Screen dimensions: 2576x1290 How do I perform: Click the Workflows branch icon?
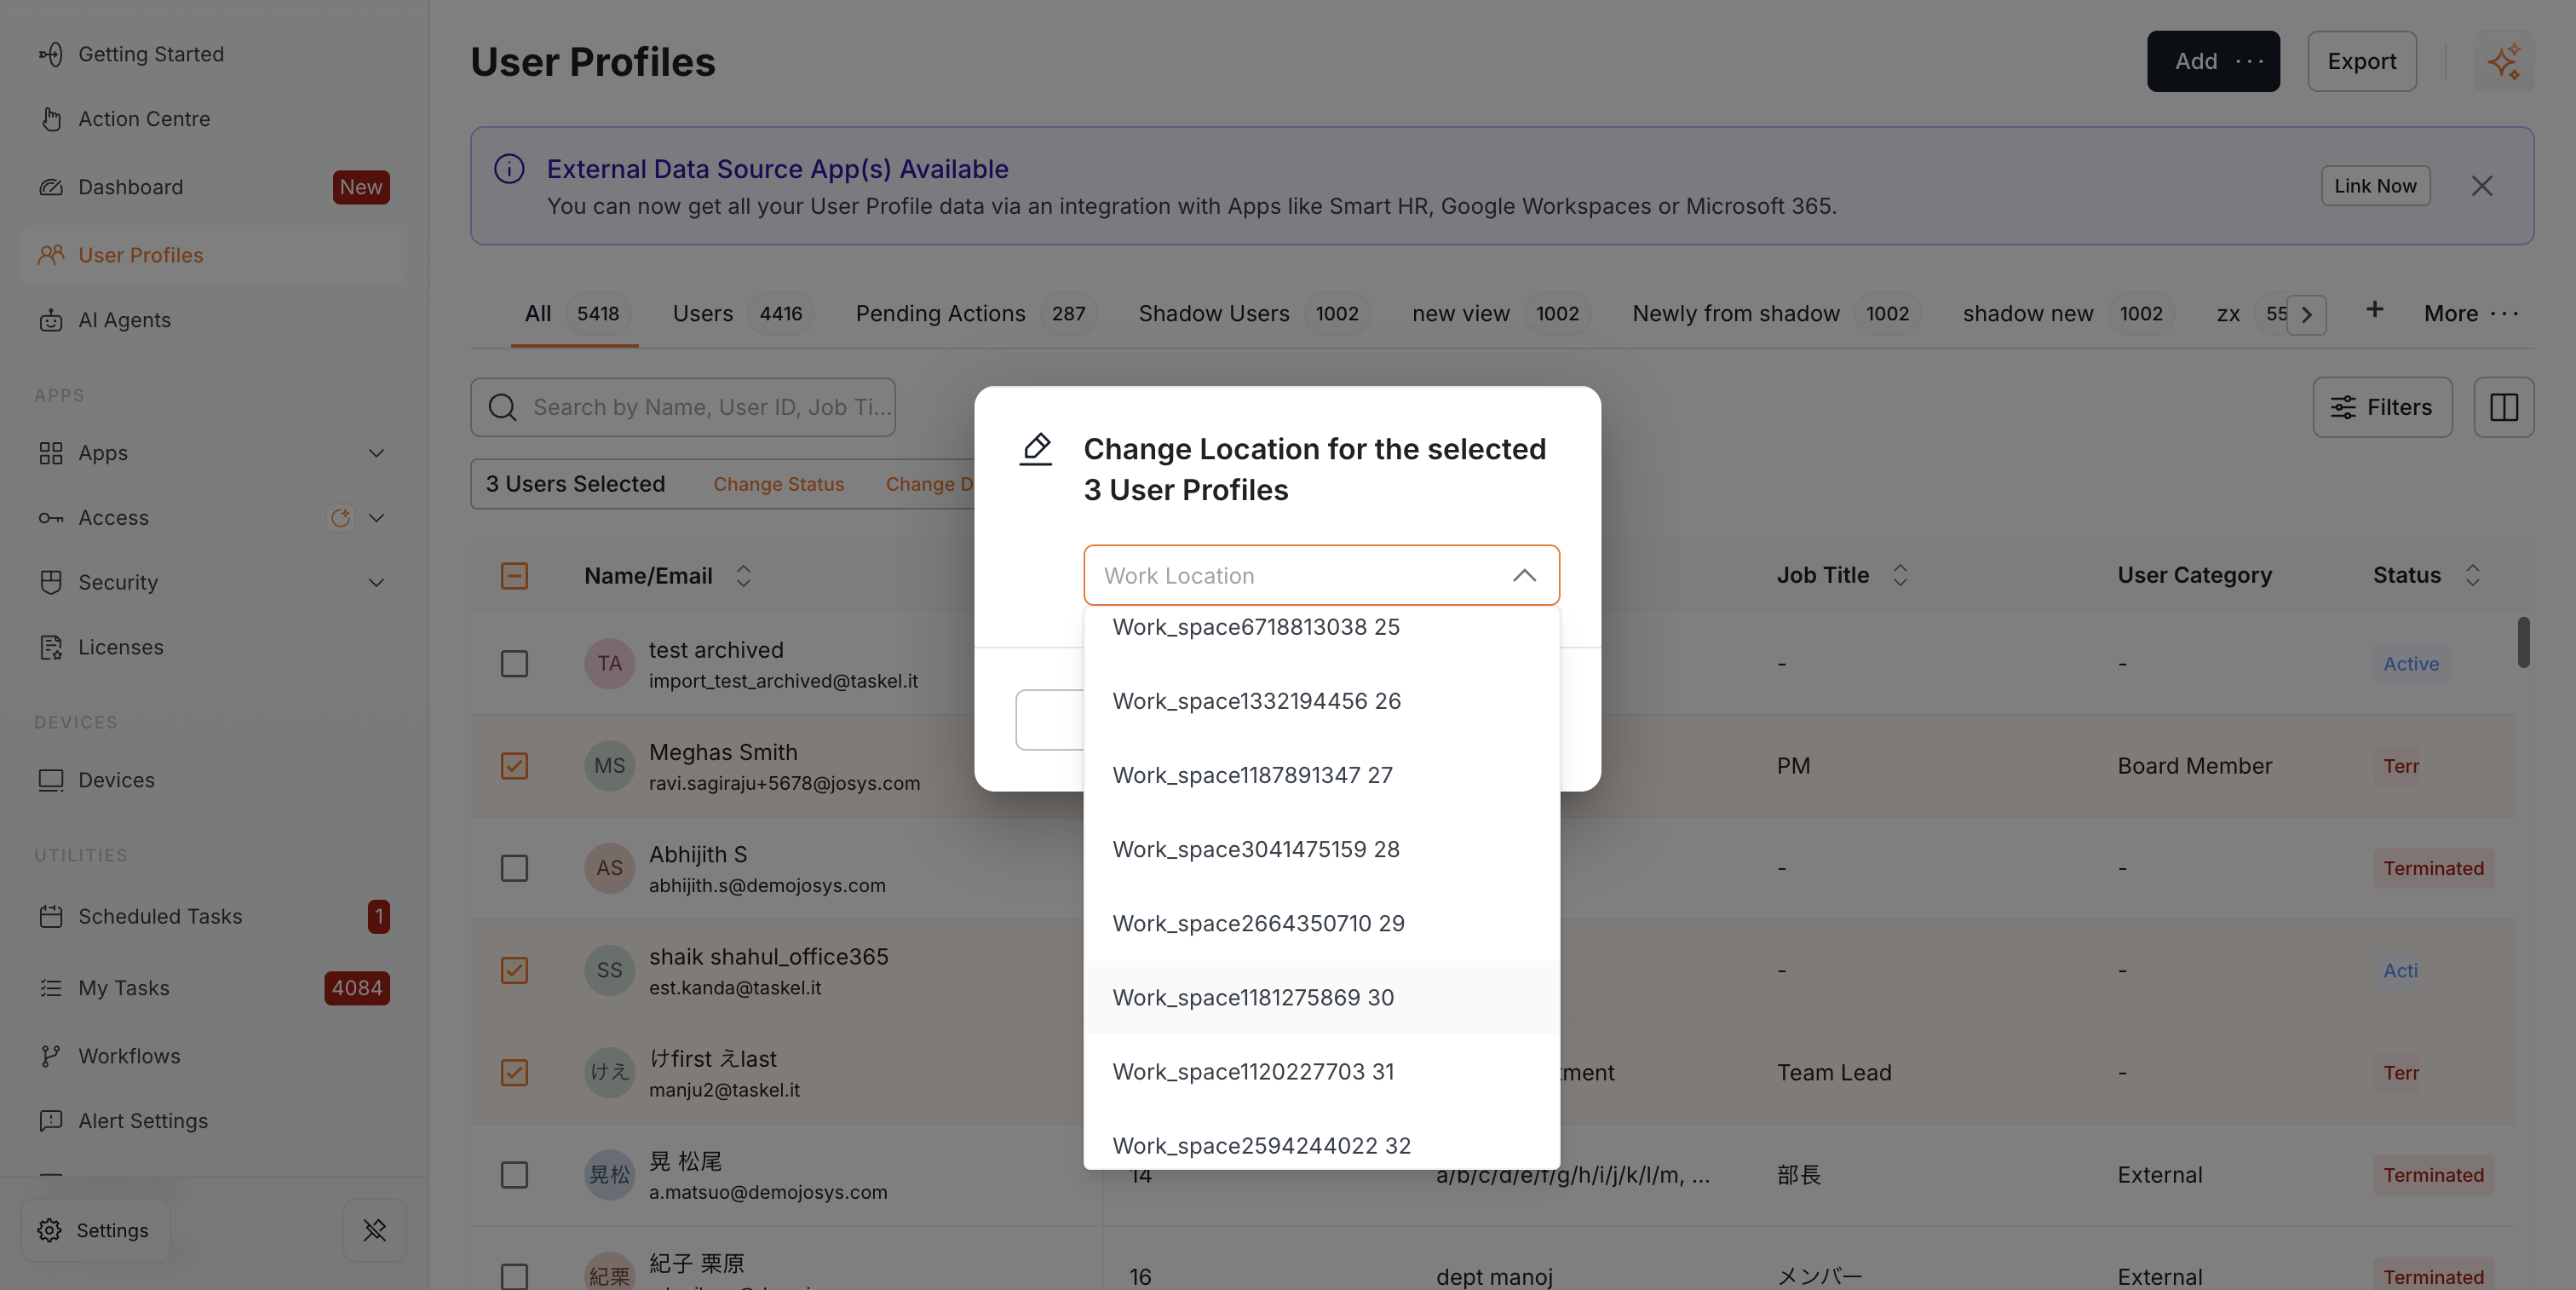(x=51, y=1056)
